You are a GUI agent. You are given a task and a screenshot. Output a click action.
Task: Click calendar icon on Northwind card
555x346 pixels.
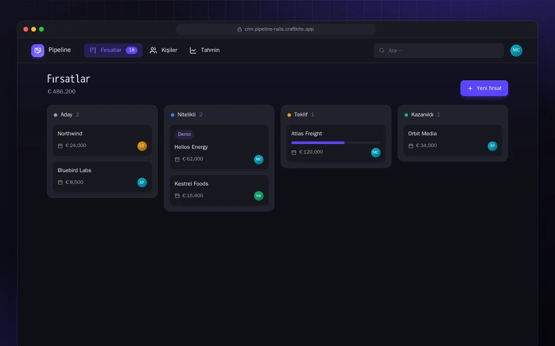click(60, 146)
